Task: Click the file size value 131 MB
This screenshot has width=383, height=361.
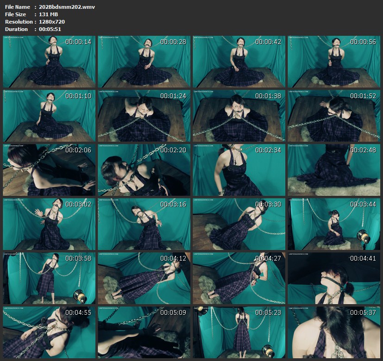Action: tap(48, 14)
